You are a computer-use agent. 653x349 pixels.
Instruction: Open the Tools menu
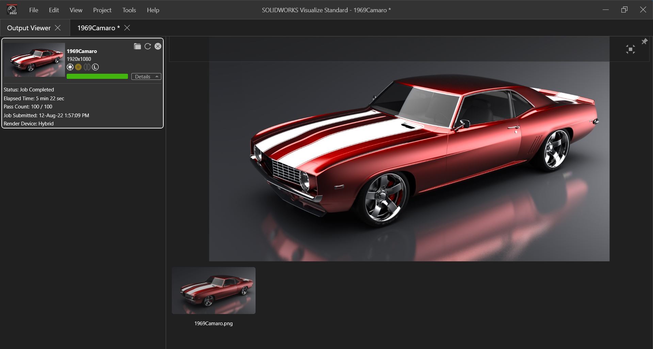(129, 10)
